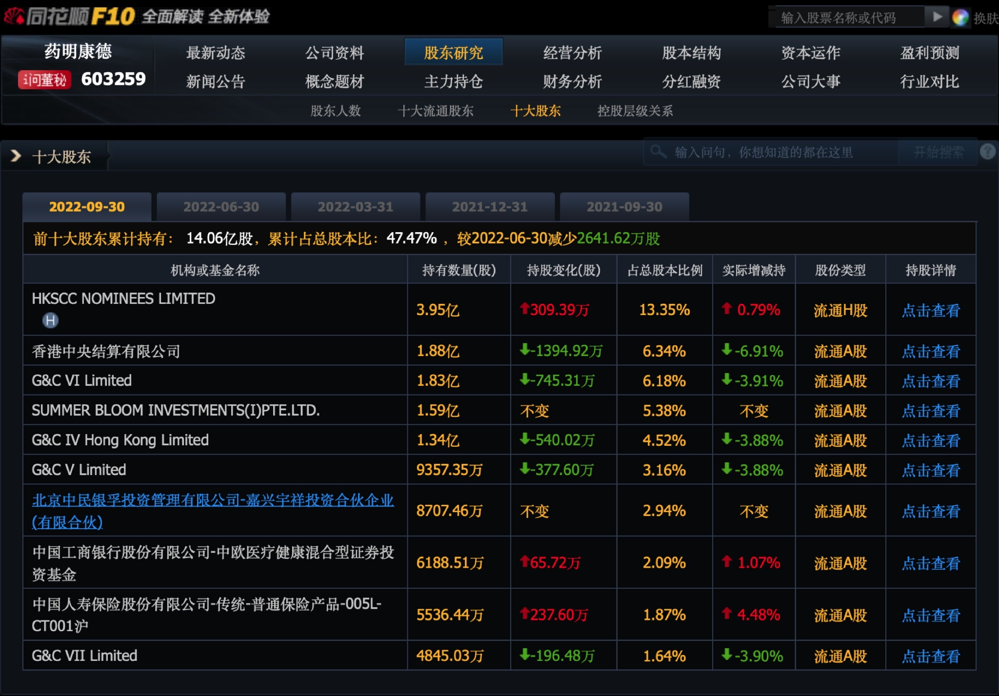
Task: Click the magnifier icon in question search
Action: [x=658, y=152]
